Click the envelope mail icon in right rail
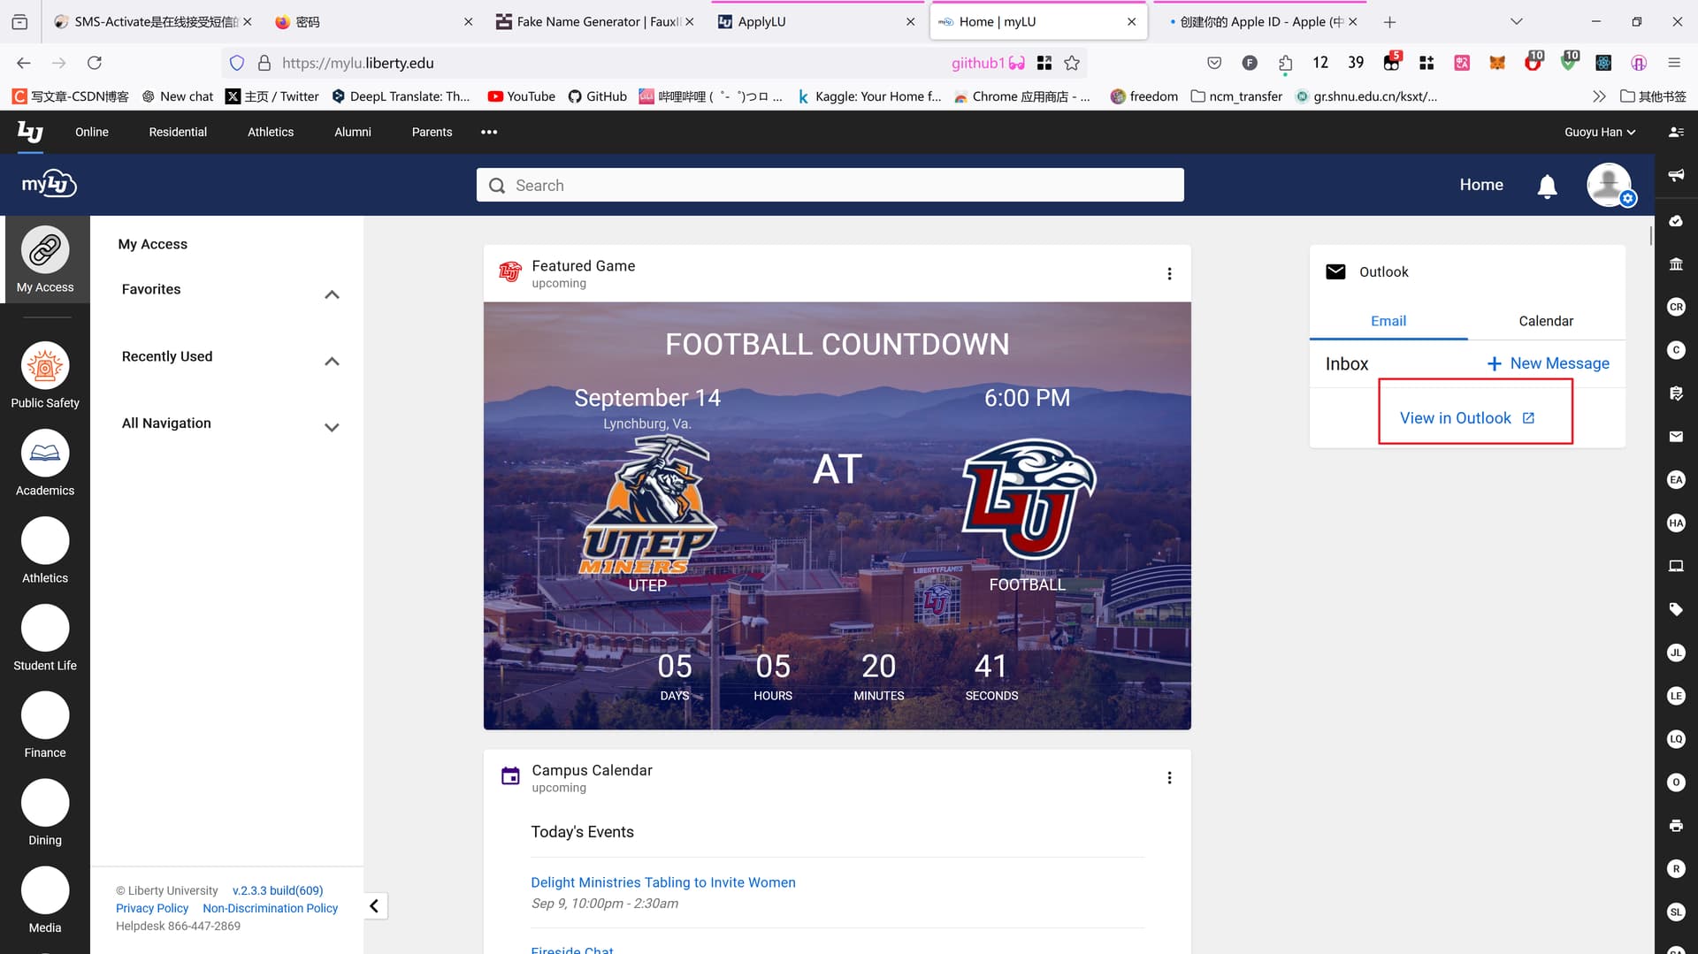 [x=1676, y=437]
